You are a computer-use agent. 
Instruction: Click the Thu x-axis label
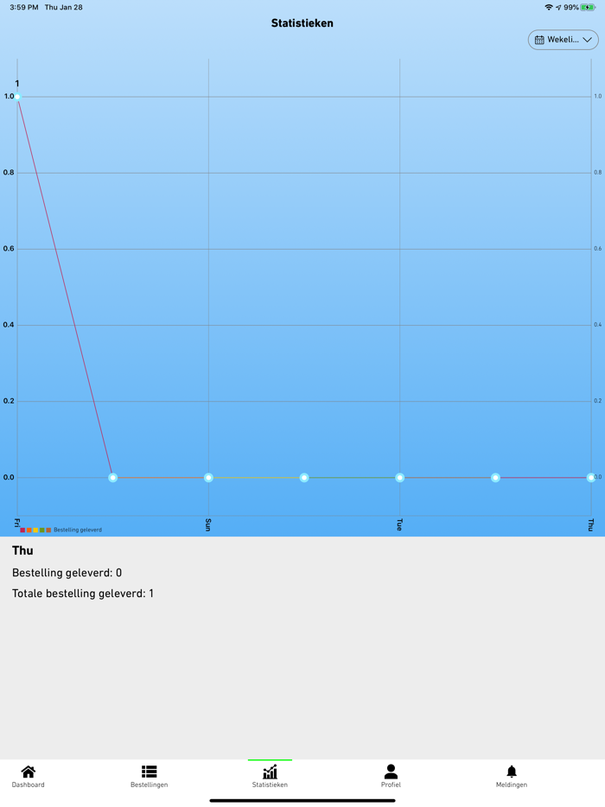(x=590, y=525)
